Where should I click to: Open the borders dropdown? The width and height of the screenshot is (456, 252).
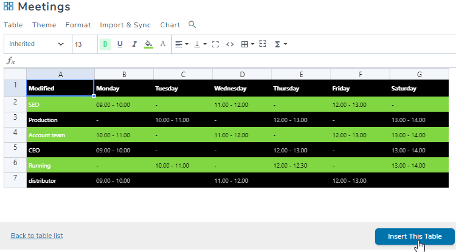tap(248, 44)
